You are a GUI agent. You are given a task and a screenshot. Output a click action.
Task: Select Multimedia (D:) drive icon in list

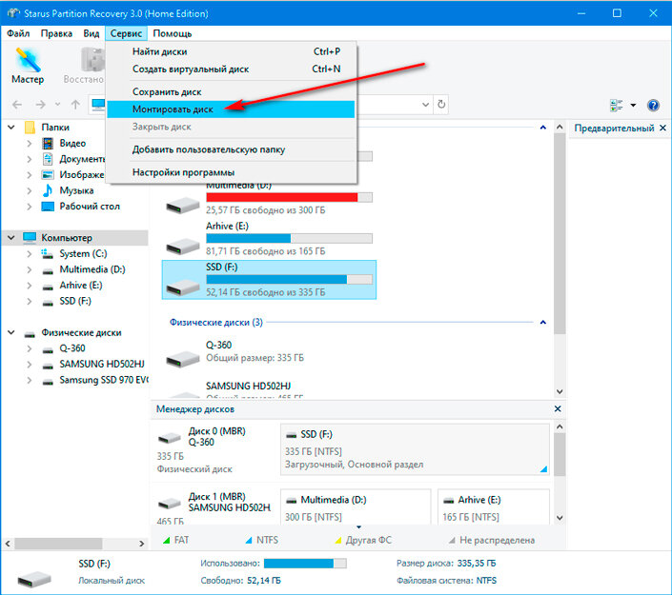pyautogui.click(x=183, y=205)
